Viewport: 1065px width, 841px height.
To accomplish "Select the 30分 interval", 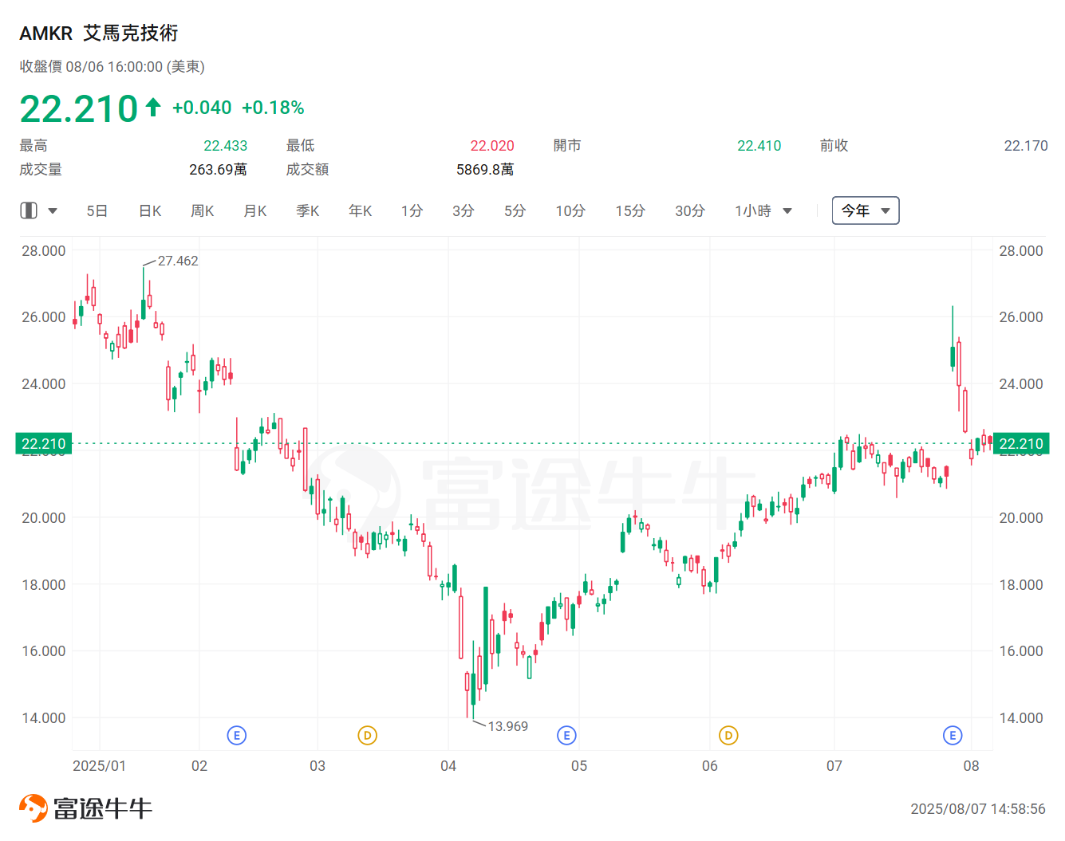I will 689,210.
